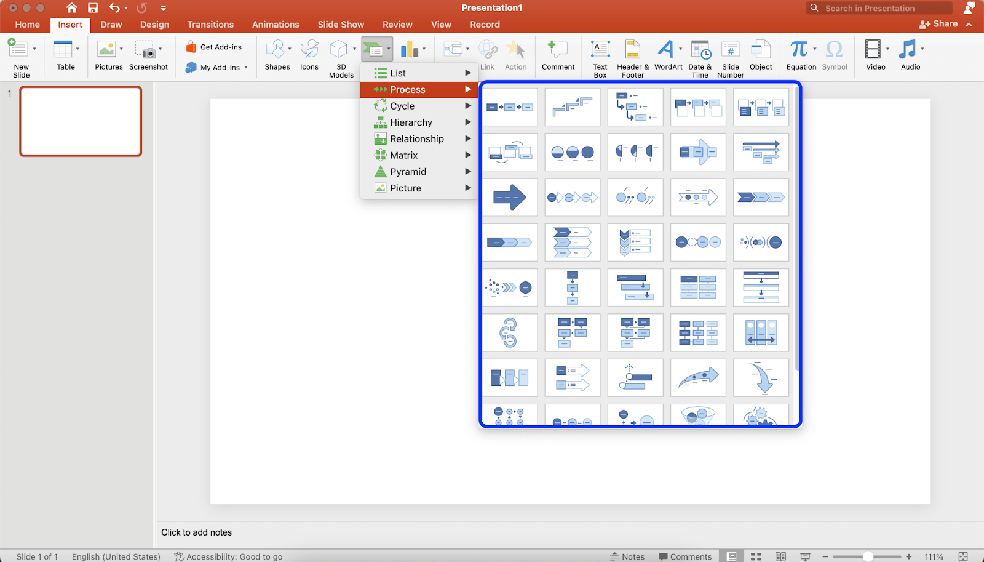984x562 pixels.
Task: Toggle the Comments pane in status bar
Action: [684, 556]
